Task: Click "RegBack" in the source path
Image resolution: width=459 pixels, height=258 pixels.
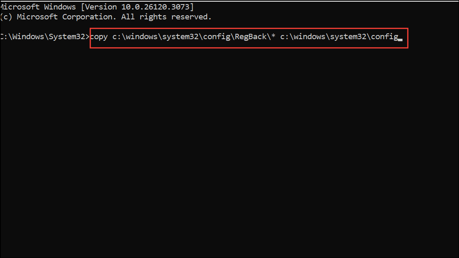Action: [x=251, y=37]
